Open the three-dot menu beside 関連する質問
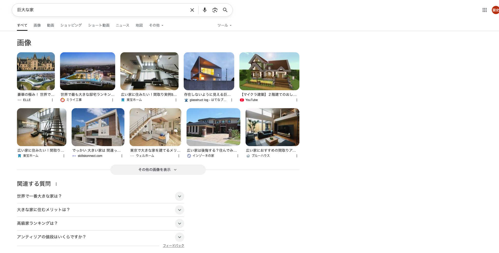The width and height of the screenshot is (499, 253). point(56,184)
